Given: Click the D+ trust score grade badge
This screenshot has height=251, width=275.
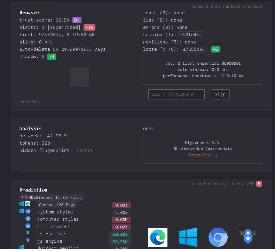Looking at the screenshot, I should (77, 20).
